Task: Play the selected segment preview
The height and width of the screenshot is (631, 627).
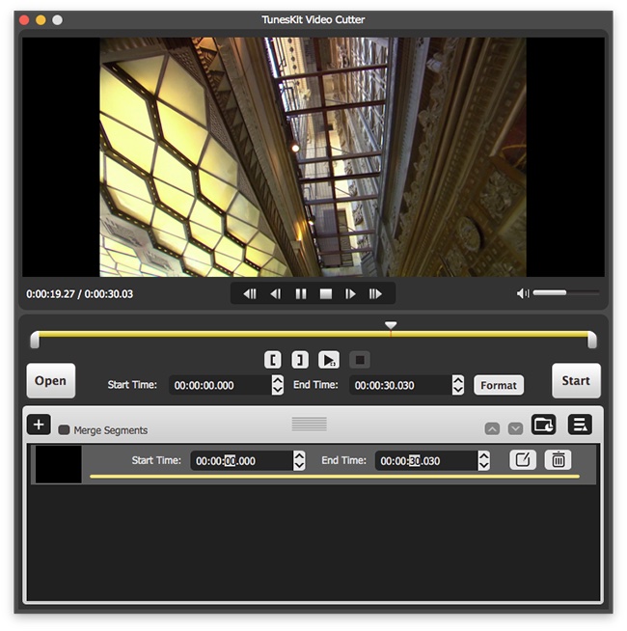Action: click(x=329, y=360)
